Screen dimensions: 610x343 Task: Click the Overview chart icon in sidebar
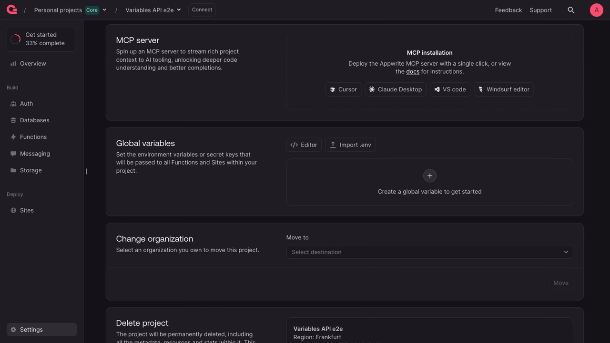click(13, 63)
